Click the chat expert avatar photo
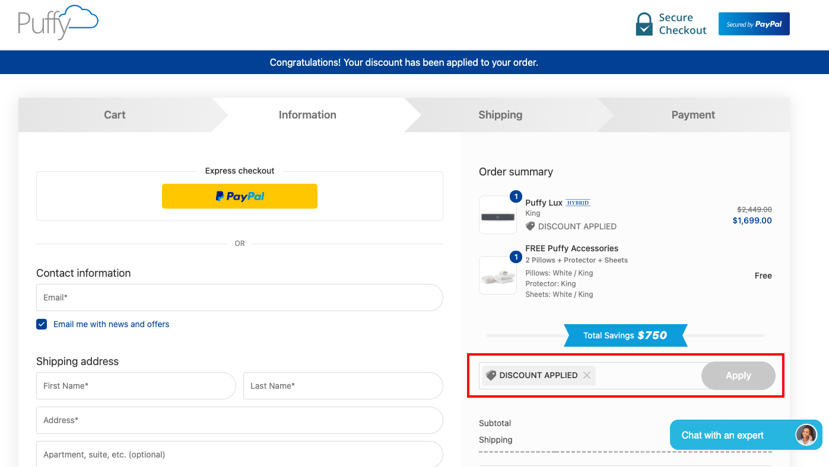The width and height of the screenshot is (829, 467). click(x=806, y=435)
